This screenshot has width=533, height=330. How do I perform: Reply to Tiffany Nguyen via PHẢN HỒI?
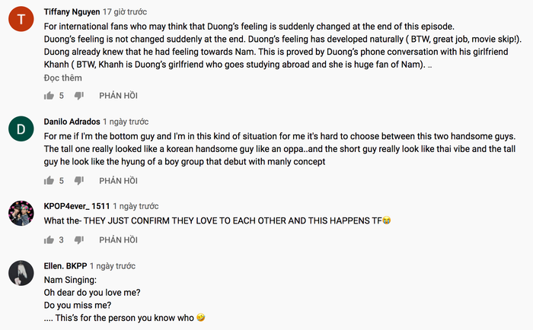pos(118,96)
